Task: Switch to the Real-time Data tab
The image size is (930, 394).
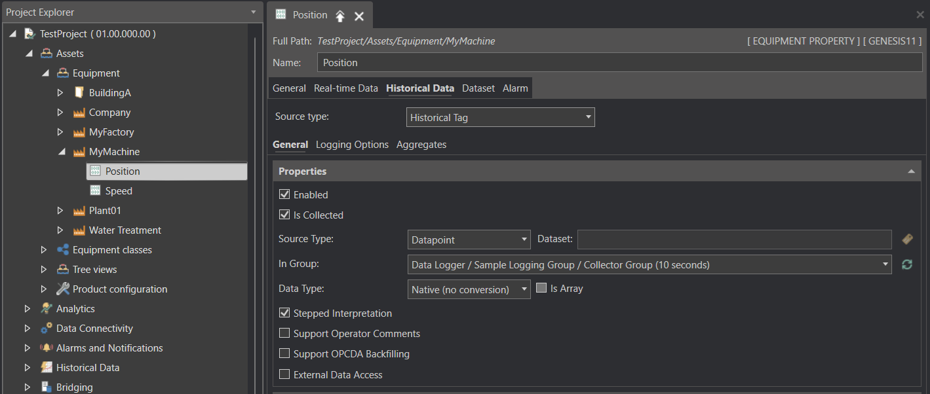Action: click(x=345, y=88)
